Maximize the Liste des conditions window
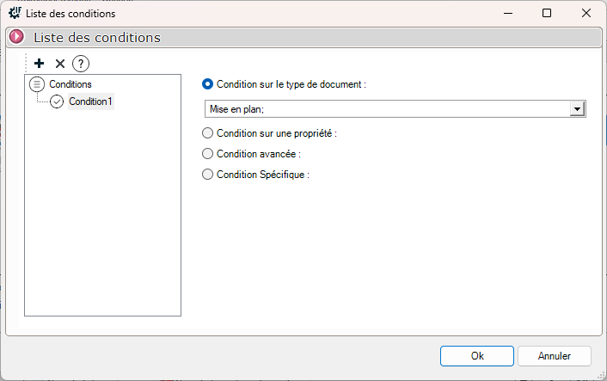 (547, 13)
